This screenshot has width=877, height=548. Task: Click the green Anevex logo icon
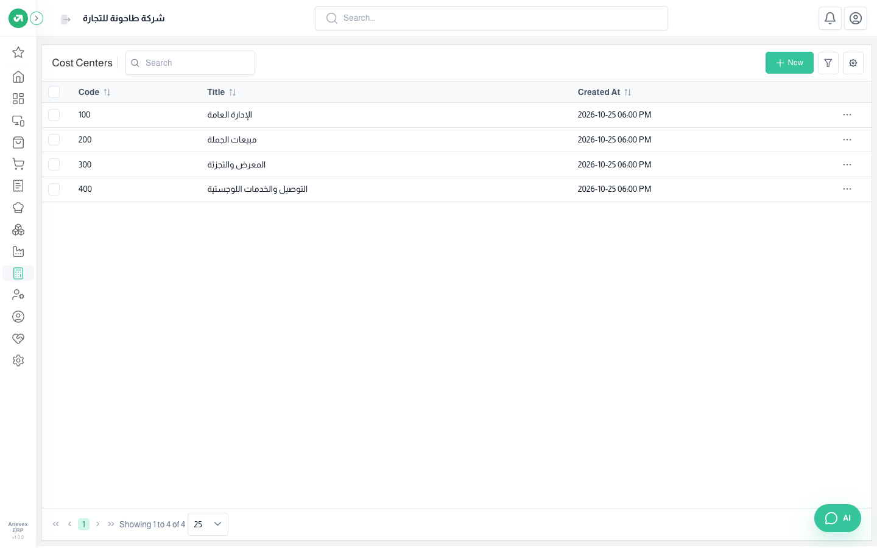18,18
